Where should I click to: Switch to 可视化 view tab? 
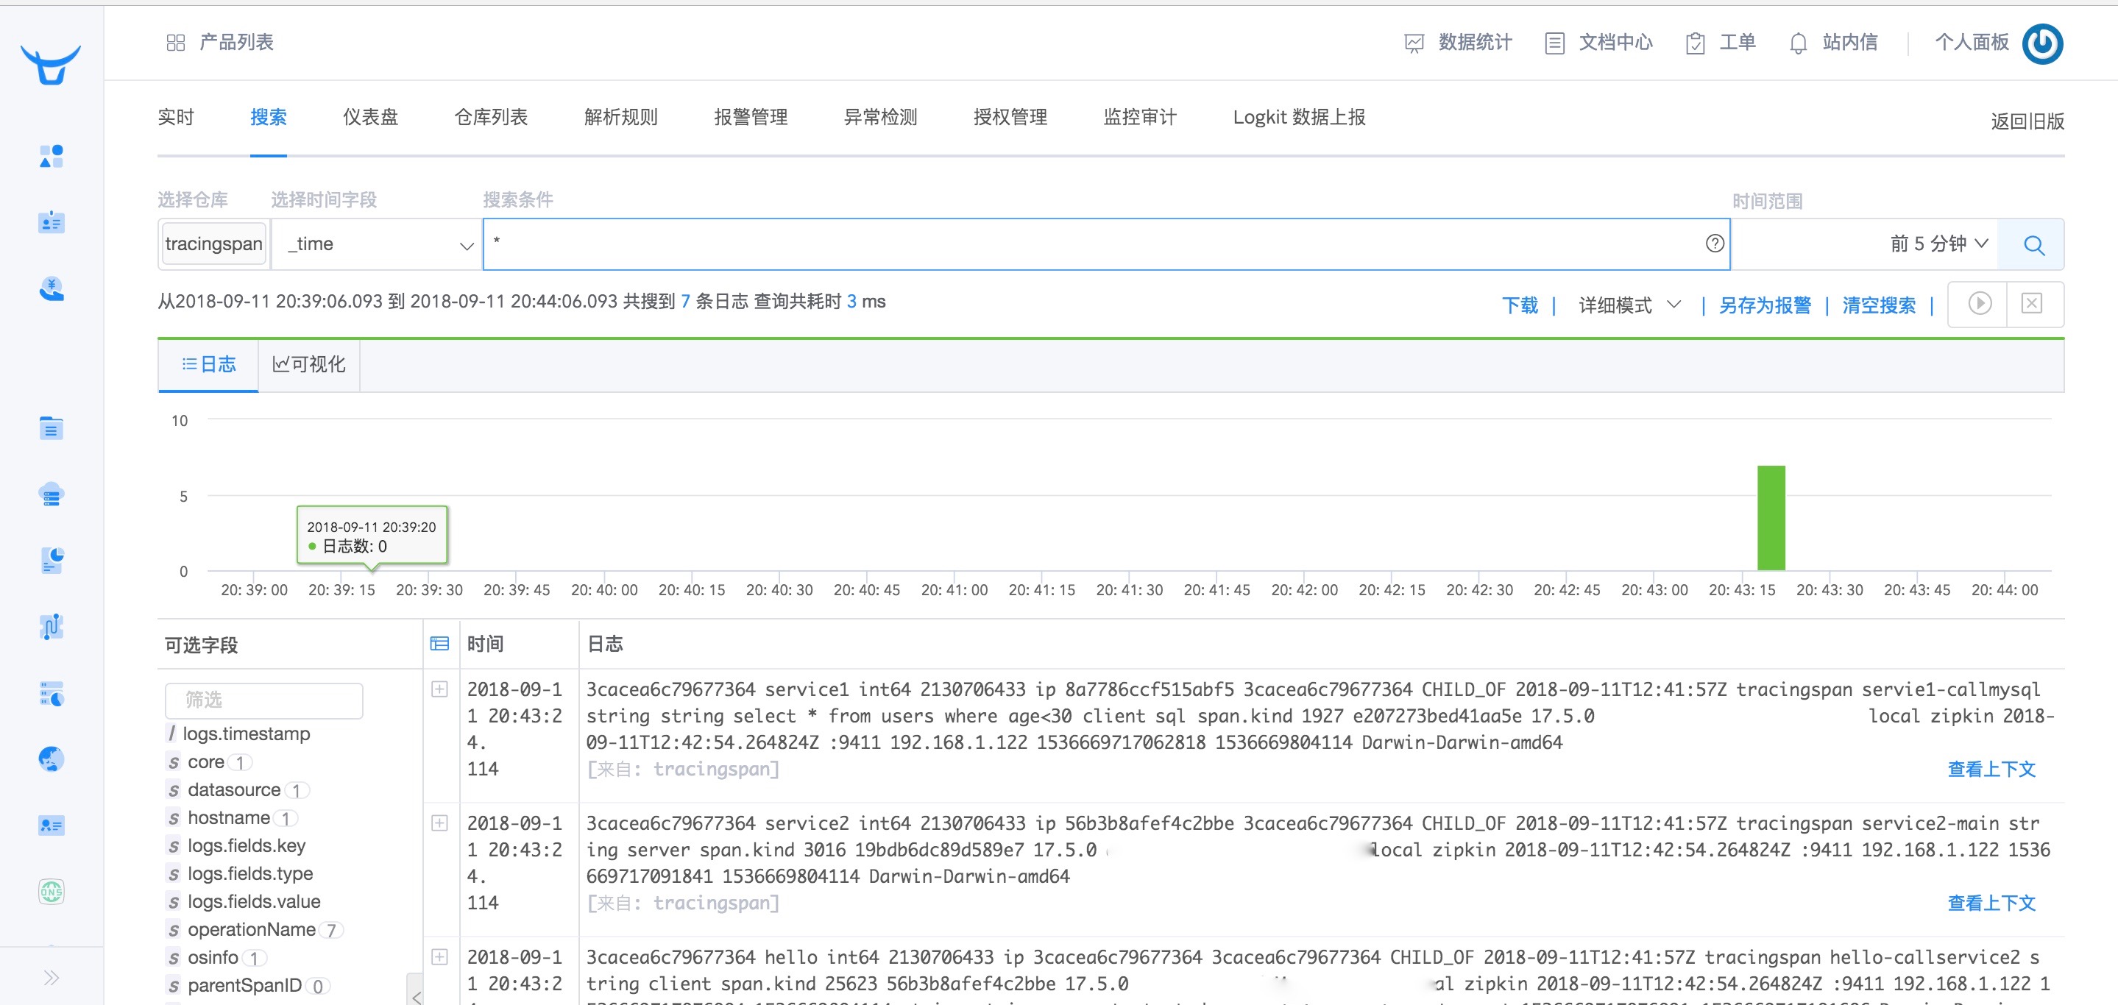(x=309, y=365)
